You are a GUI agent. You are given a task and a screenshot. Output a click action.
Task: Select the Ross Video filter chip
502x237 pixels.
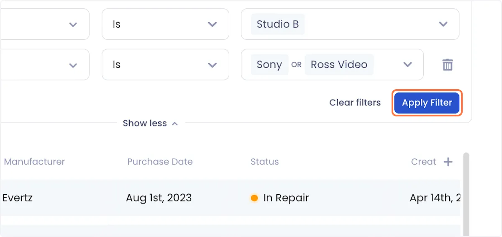point(339,64)
